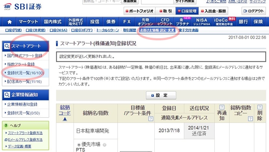269x152 pixels.
Task: Click the 銘柄名 search input field
Action: (x=102, y=1)
